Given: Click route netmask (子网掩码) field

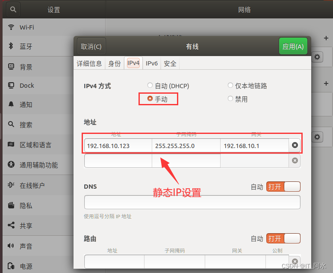Looking at the screenshot, I should (x=174, y=262).
